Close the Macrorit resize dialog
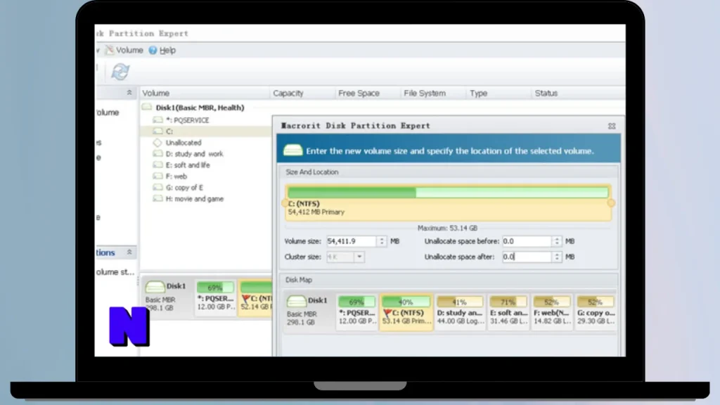The image size is (720, 405). click(612, 126)
